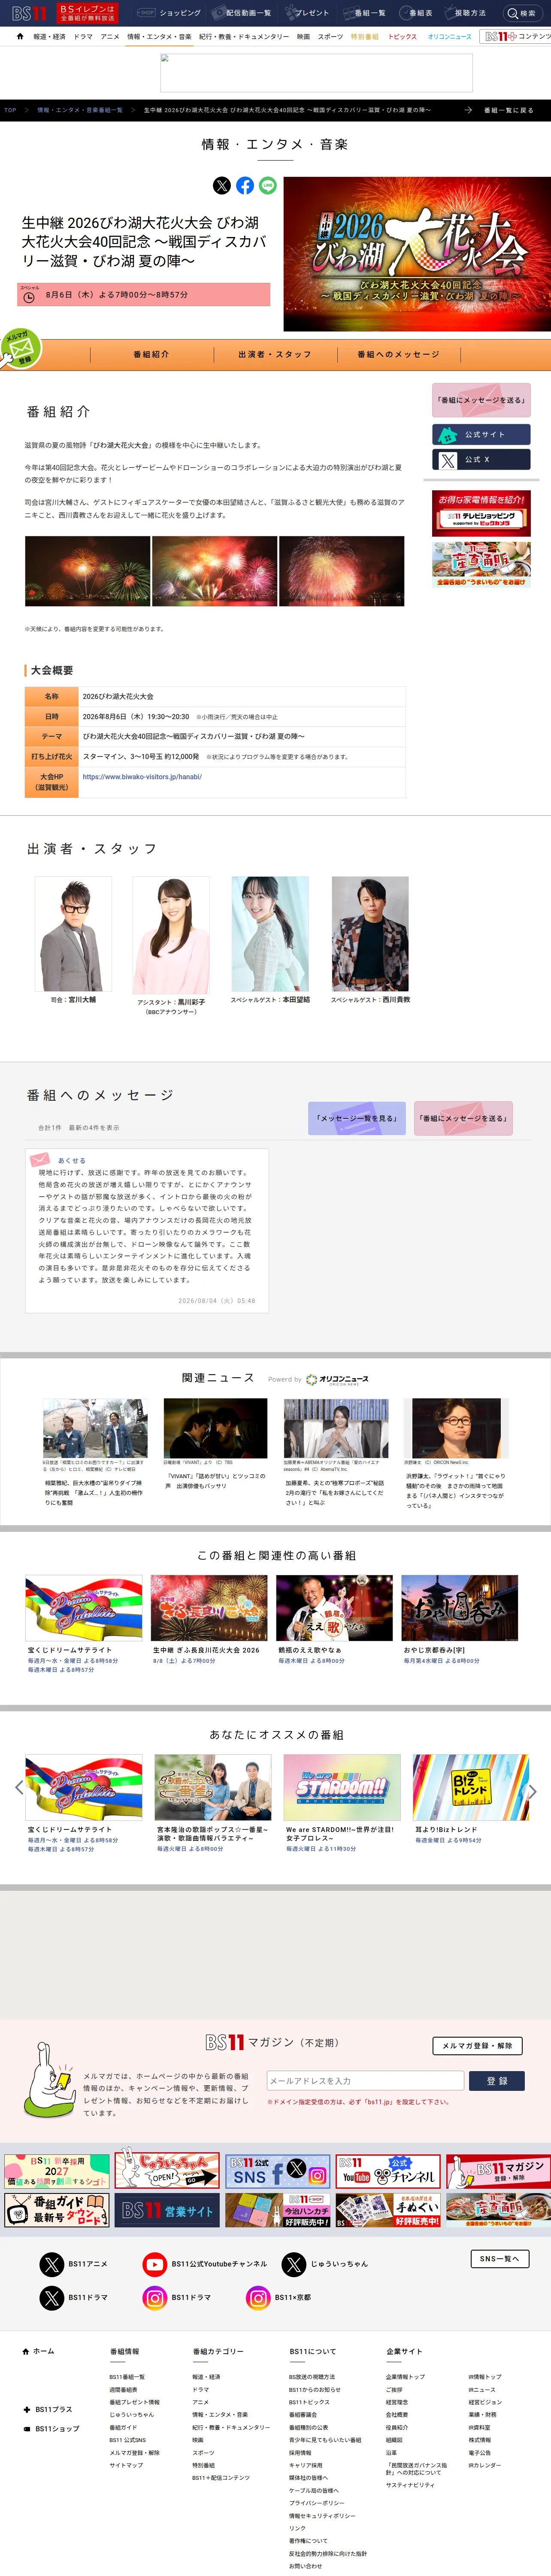Open the search button in the header
This screenshot has width=551, height=2576.
[524, 13]
